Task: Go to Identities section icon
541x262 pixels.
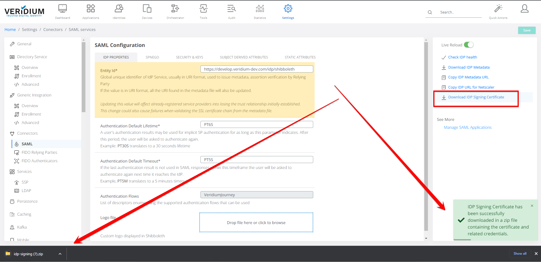Action: click(x=119, y=9)
